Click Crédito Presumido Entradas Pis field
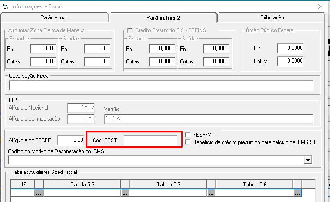Viewport: 330px width, 202px height. tap(162, 49)
